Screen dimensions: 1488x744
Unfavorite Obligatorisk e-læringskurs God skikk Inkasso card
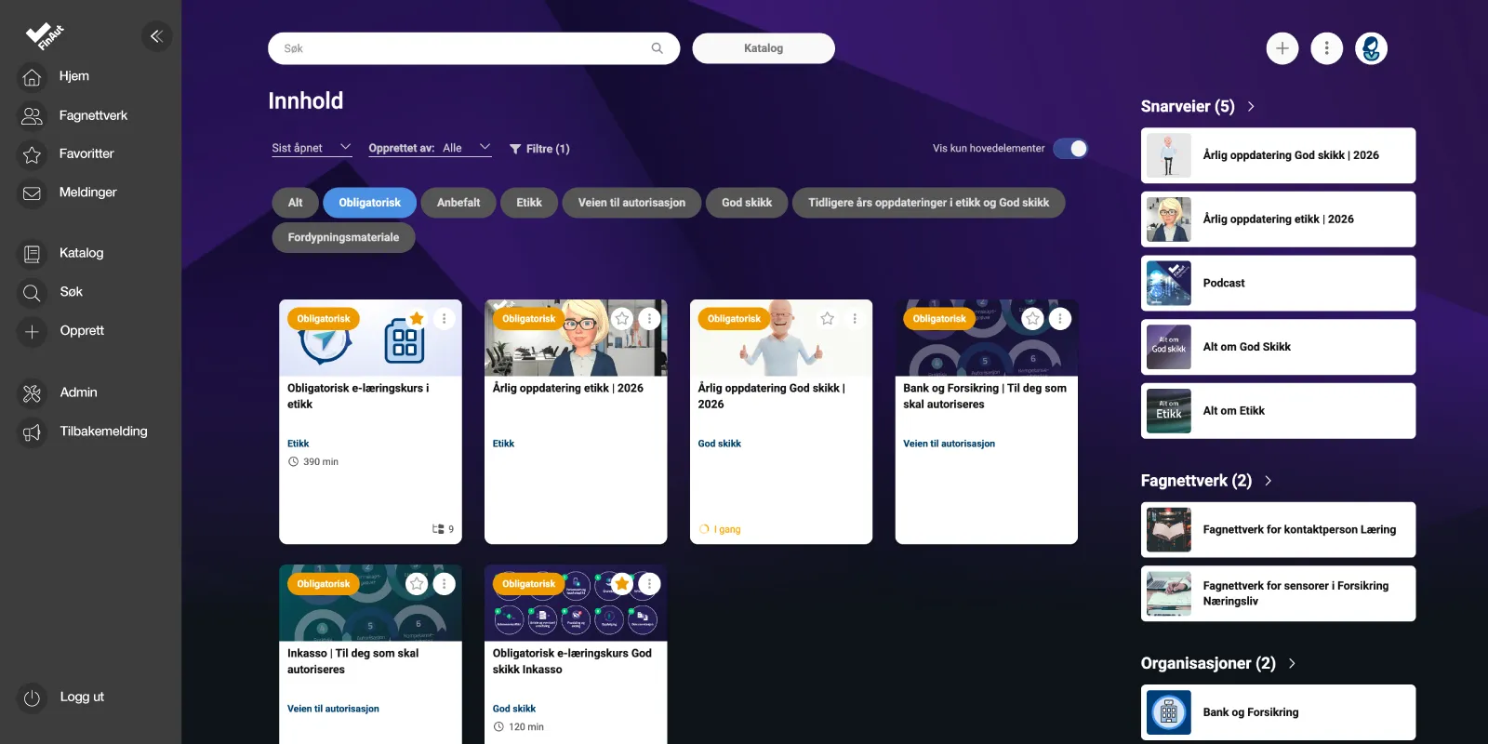[x=622, y=584]
